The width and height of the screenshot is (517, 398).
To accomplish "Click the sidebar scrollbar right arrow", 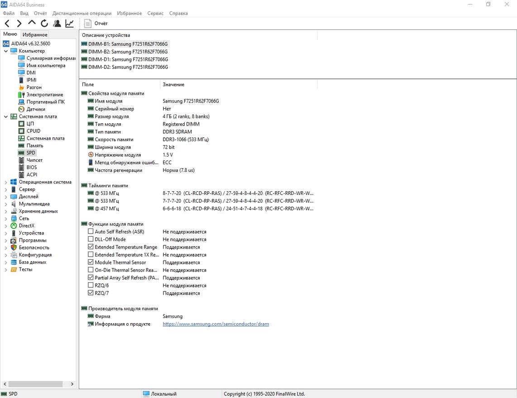I will pyautogui.click(x=72, y=384).
